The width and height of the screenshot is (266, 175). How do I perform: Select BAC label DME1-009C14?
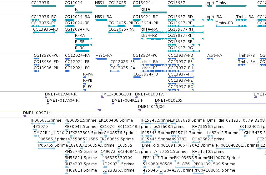[x=37, y=113]
